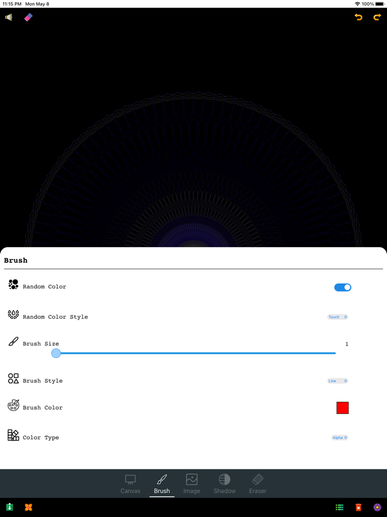Open the Shadow tab

[224, 484]
